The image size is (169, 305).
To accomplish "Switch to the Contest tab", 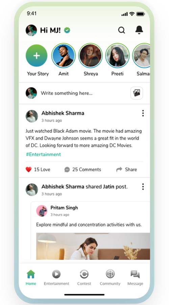I will [84, 278].
